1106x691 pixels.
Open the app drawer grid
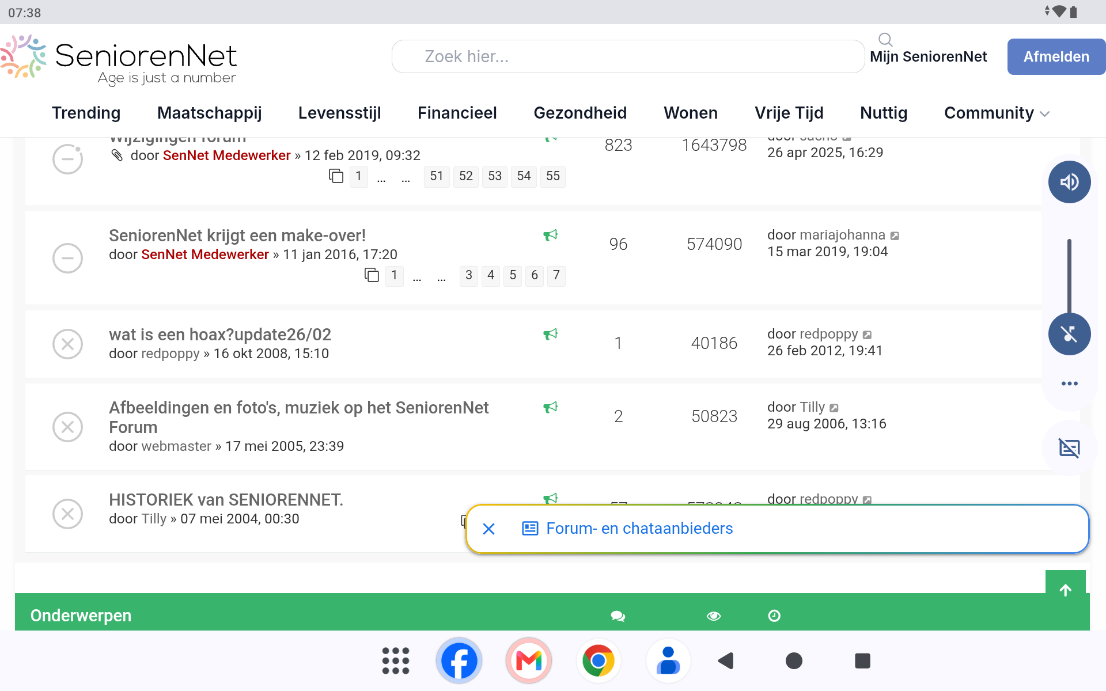tap(396, 660)
